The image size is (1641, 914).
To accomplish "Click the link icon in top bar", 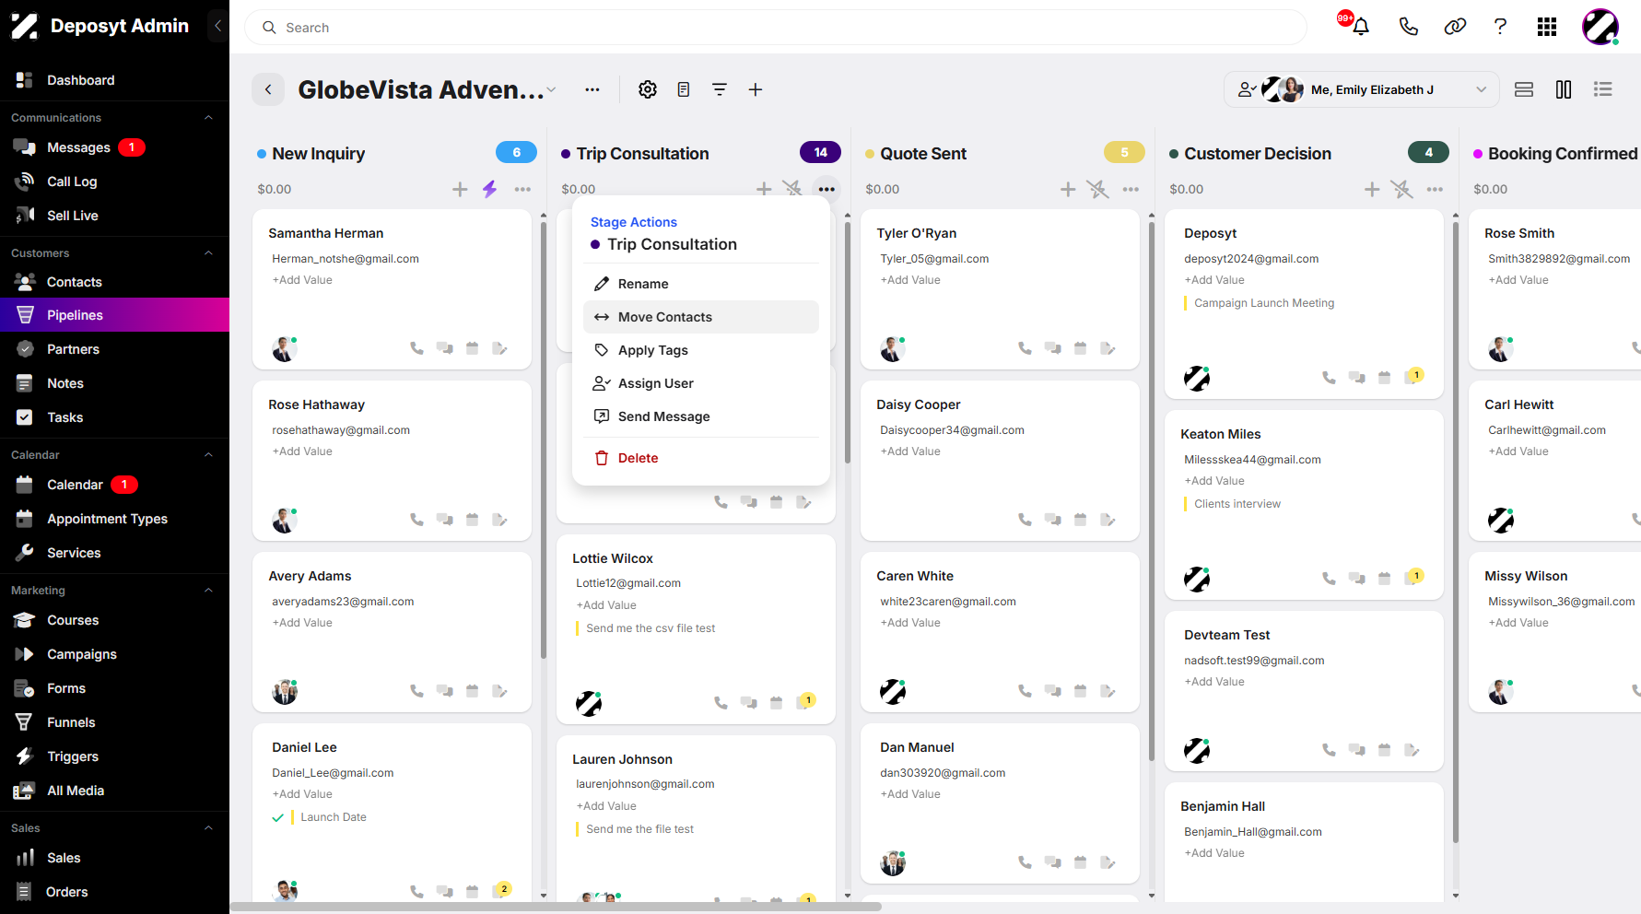I will click(x=1455, y=27).
